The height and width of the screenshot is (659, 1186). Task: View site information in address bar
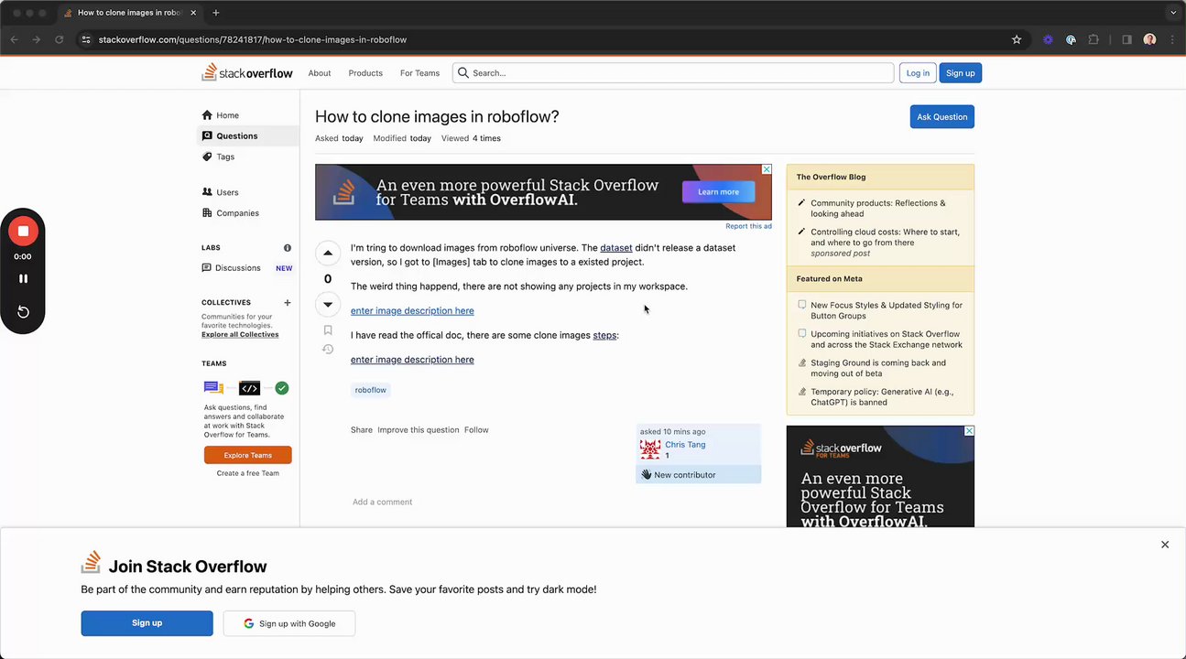86,39
